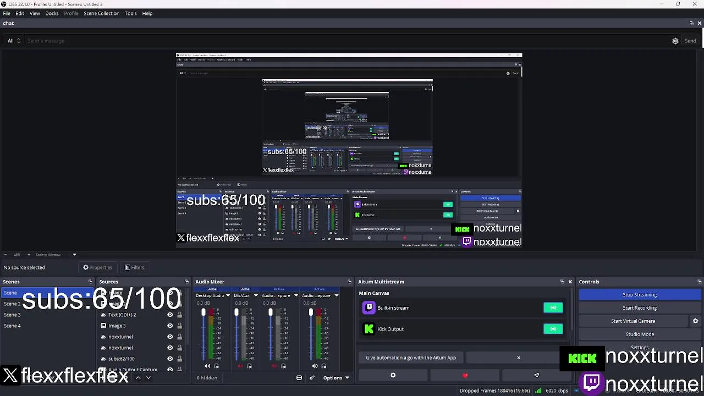
Task: Click the Desktop Audio volume fader
Action: point(204,312)
